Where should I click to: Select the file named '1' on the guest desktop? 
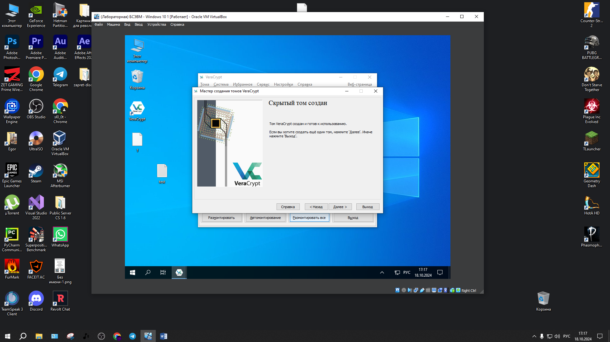(137, 142)
